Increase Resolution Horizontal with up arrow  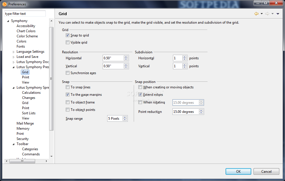(x=126, y=57)
